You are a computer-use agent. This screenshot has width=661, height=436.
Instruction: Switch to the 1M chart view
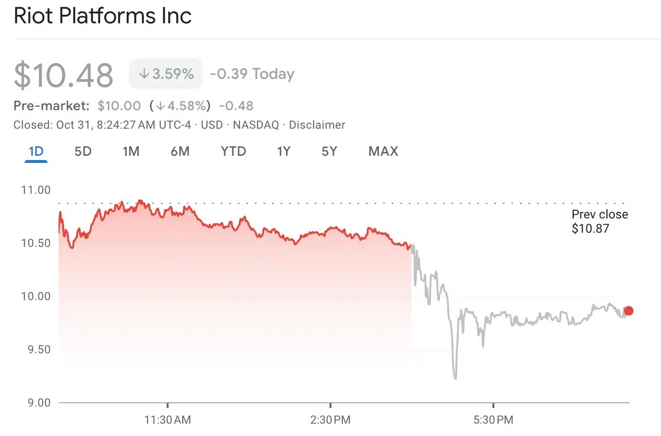pos(131,151)
